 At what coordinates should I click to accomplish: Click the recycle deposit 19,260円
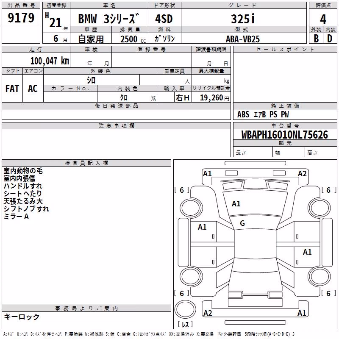coord(214,98)
